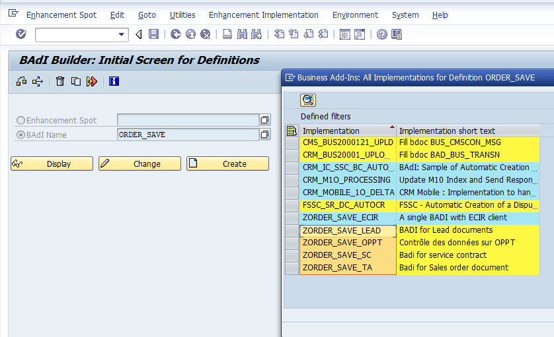554x337 pixels.
Task: Select row selector for ZORDER_SAVE_LEAD
Action: pyautogui.click(x=292, y=231)
